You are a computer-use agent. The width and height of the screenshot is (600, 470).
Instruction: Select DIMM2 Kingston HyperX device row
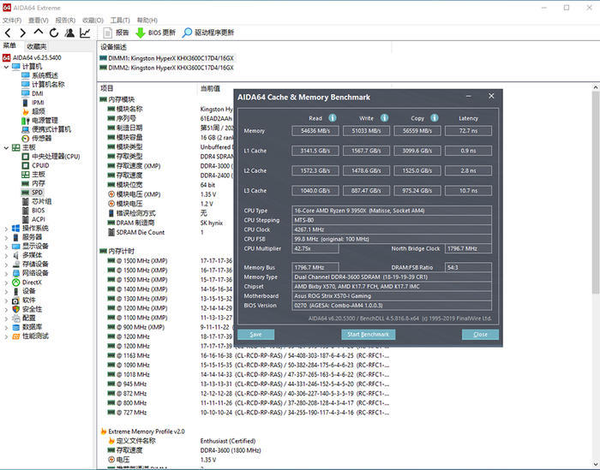pyautogui.click(x=171, y=68)
